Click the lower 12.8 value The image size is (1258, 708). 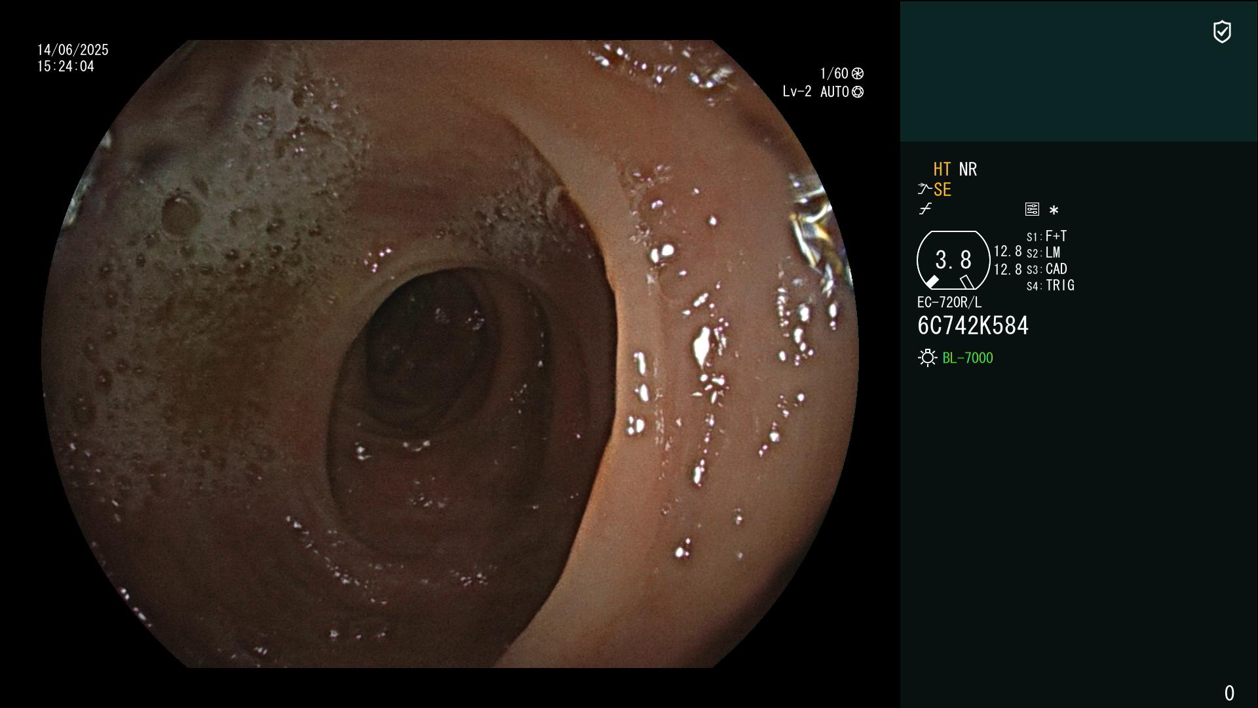pos(1008,269)
